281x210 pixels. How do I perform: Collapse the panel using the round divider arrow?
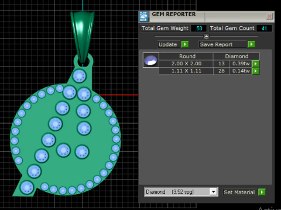[x=206, y=36]
